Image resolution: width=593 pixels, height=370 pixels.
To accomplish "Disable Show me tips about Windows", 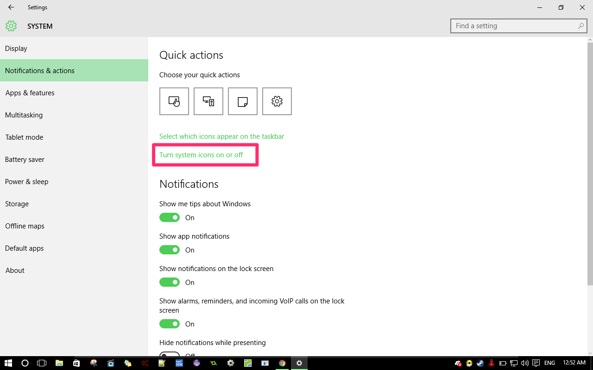I will pos(170,217).
